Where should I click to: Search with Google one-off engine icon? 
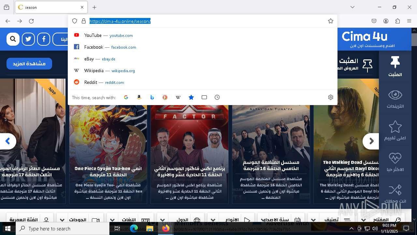pyautogui.click(x=126, y=97)
